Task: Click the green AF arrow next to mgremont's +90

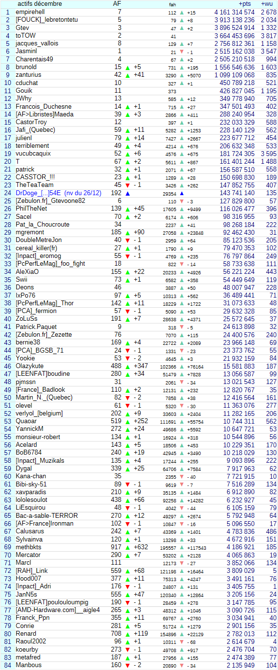Action: pos(128,233)
